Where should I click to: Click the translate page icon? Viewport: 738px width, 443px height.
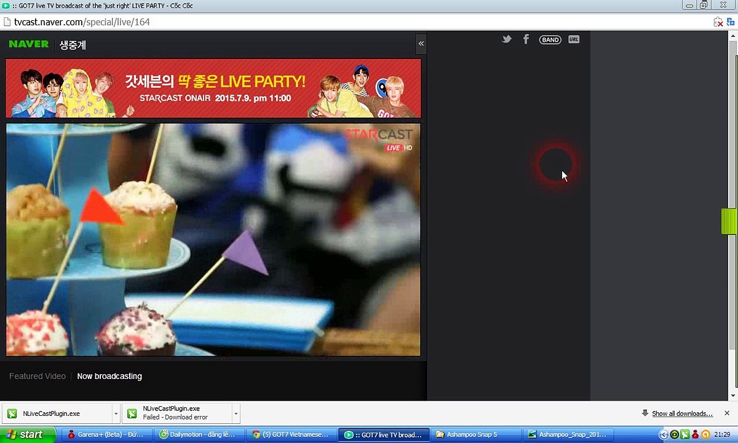click(x=730, y=22)
